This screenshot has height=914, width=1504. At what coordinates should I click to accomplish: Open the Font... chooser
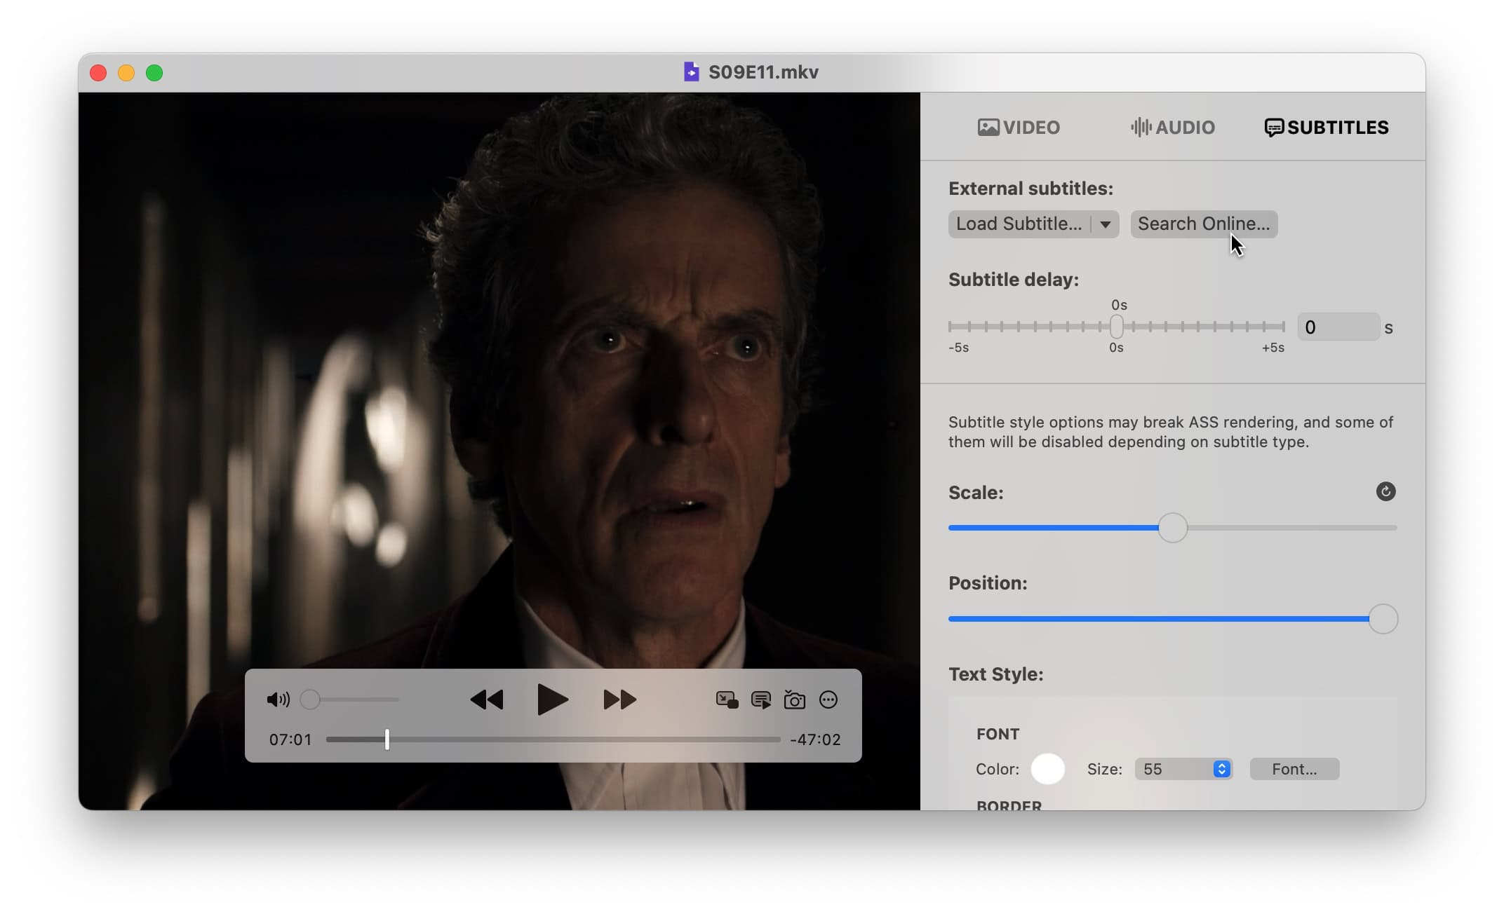click(x=1294, y=769)
